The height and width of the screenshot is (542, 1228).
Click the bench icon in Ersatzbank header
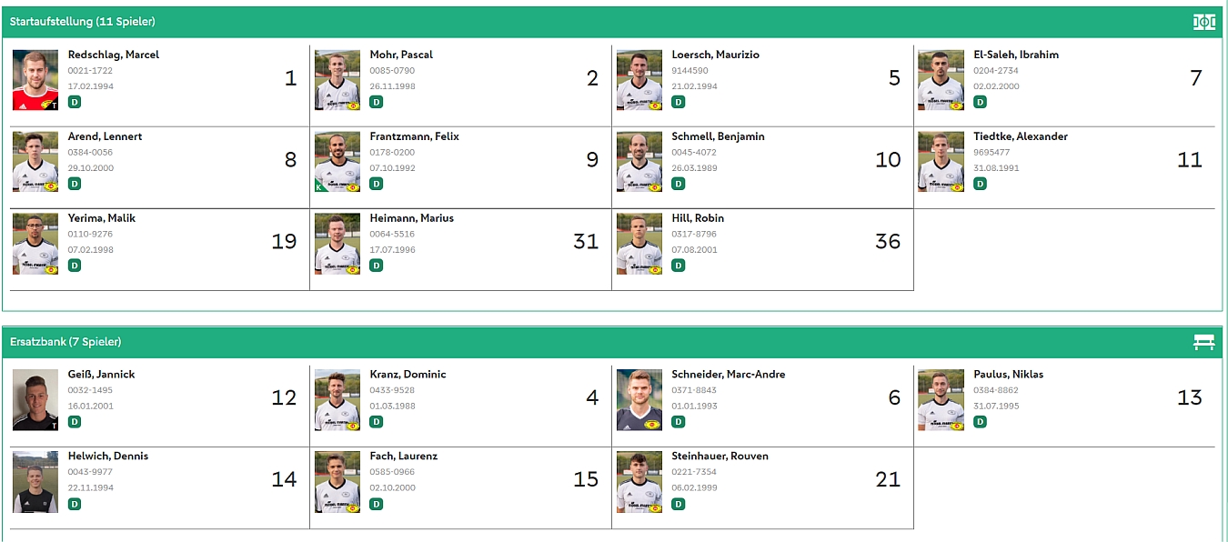tap(1204, 342)
